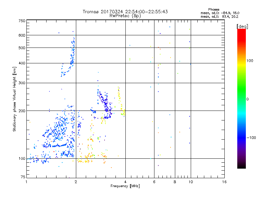Viewport: 264px width, 198px height.
Task: Click the '100' colorbar tick label
Action: pyautogui.click(x=250, y=61)
